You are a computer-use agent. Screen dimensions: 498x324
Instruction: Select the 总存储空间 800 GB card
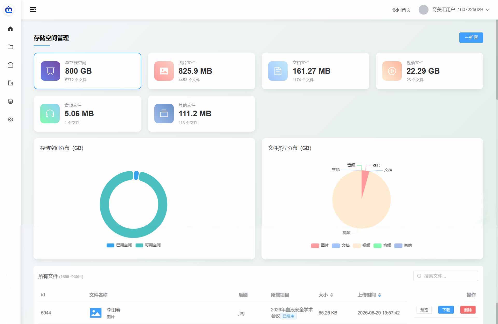(x=87, y=71)
